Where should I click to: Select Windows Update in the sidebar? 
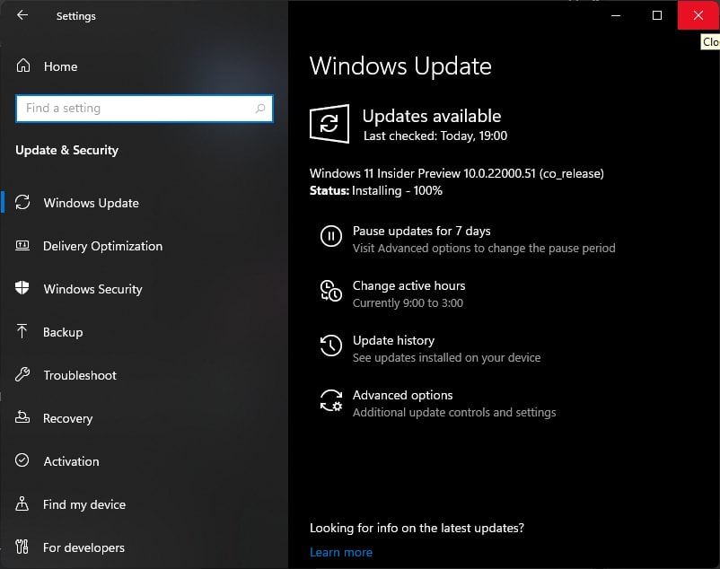(x=91, y=203)
